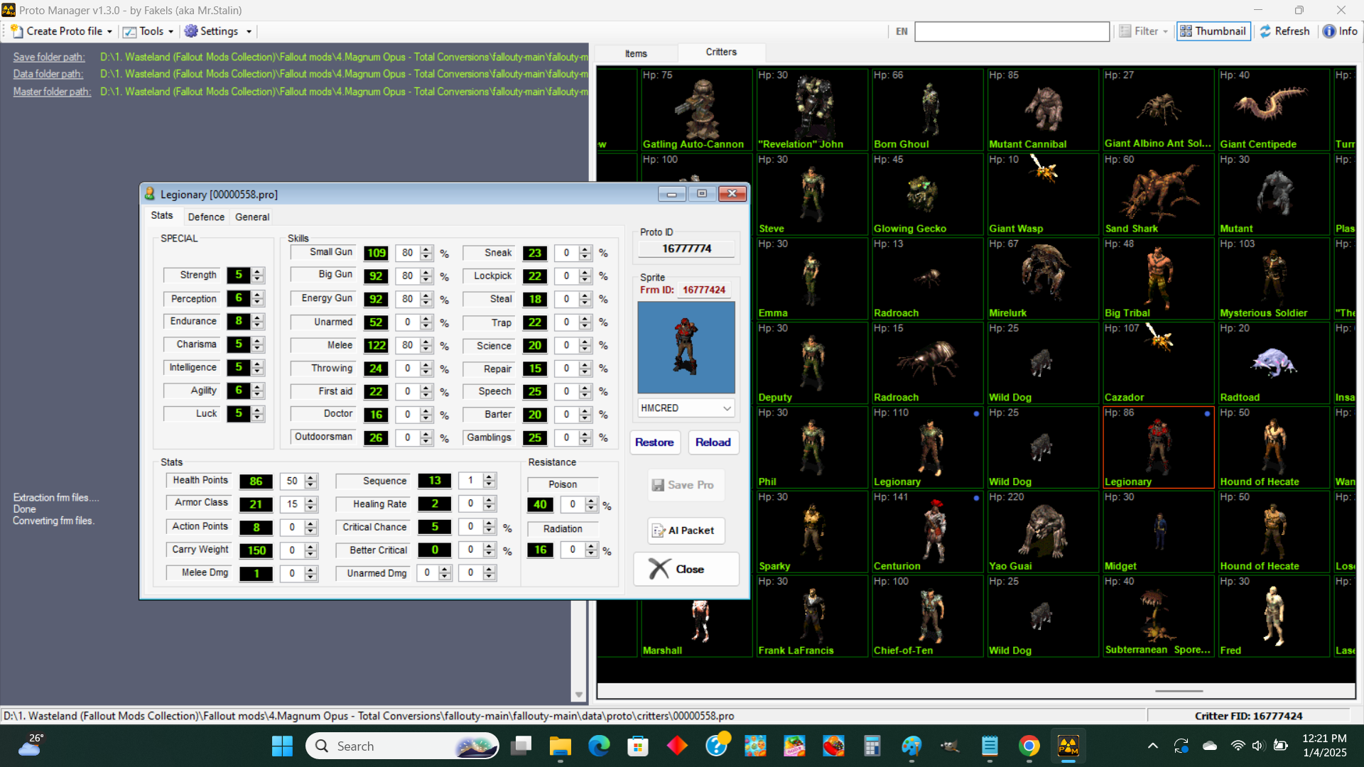Click the filter search text field
This screenshot has height=767, width=1364.
1012,31
